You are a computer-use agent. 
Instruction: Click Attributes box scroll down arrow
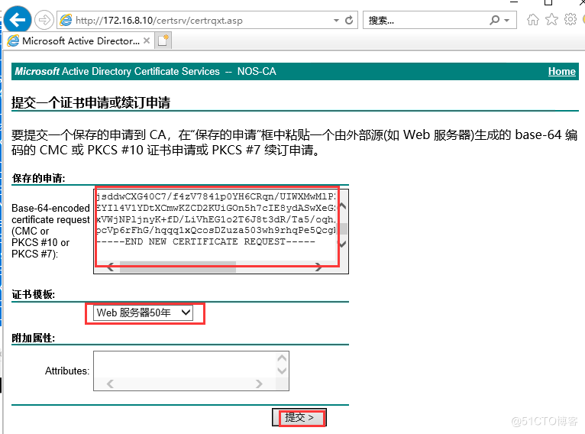[282, 371]
